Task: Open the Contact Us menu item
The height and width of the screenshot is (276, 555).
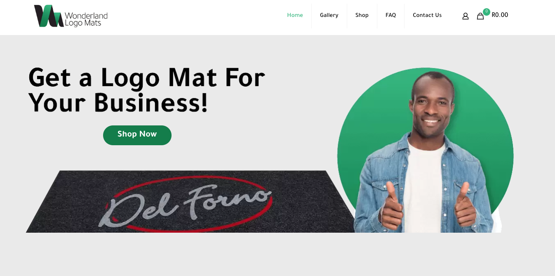Action: click(x=427, y=15)
